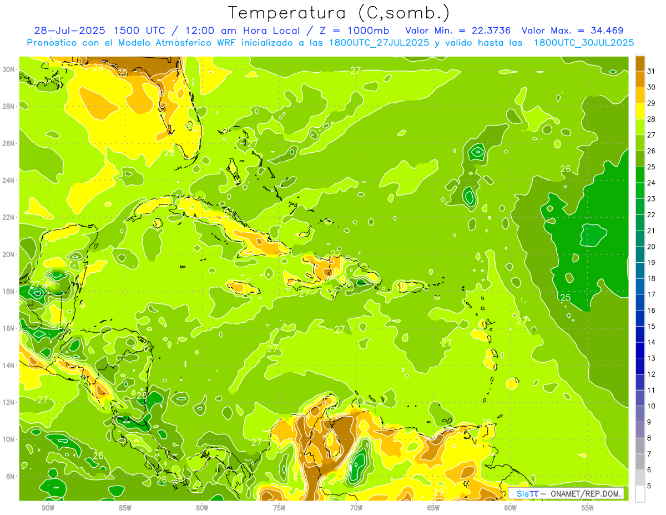The width and height of the screenshot is (666, 515).
Task: Click the contour label 25 east of 60W
Action: click(566, 298)
